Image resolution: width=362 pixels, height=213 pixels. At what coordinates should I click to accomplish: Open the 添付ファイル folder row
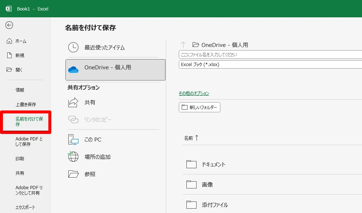[272, 204]
